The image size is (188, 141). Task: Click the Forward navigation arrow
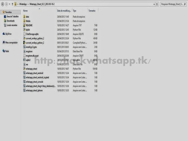6,4
